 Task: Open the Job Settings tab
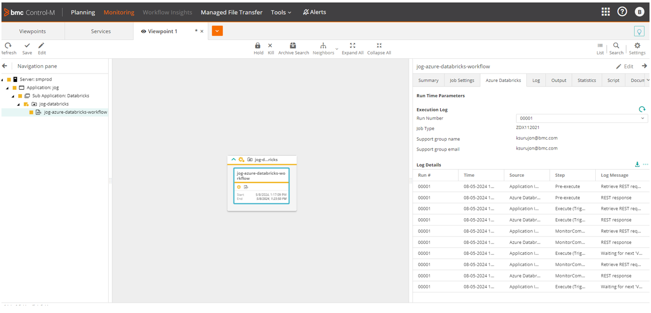(x=462, y=80)
